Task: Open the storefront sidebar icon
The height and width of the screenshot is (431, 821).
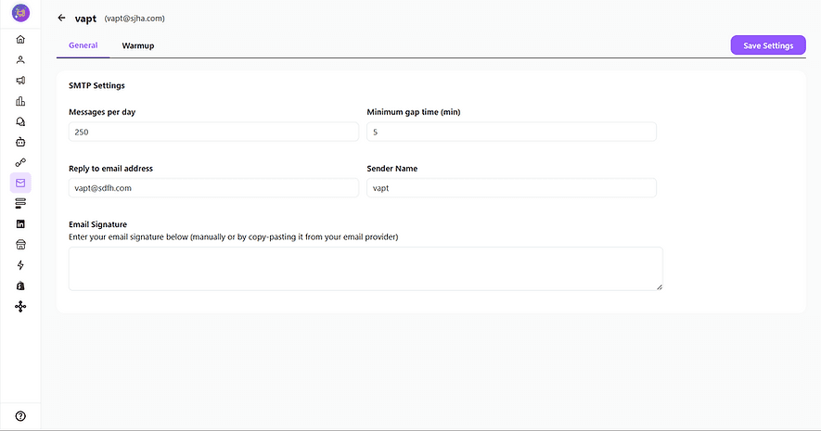Action: [x=20, y=245]
